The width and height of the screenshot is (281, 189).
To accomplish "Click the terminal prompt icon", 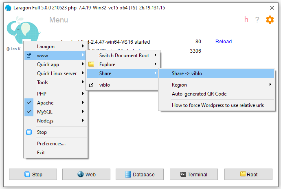I will pyautogui.click(x=183, y=174).
